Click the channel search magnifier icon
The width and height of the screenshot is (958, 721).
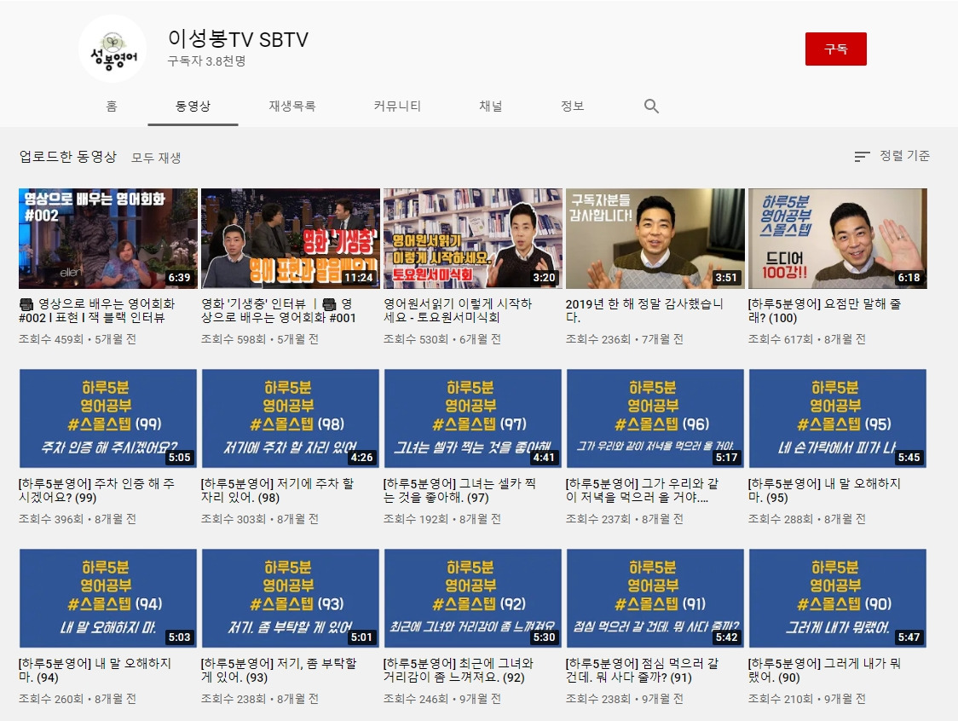coord(651,107)
